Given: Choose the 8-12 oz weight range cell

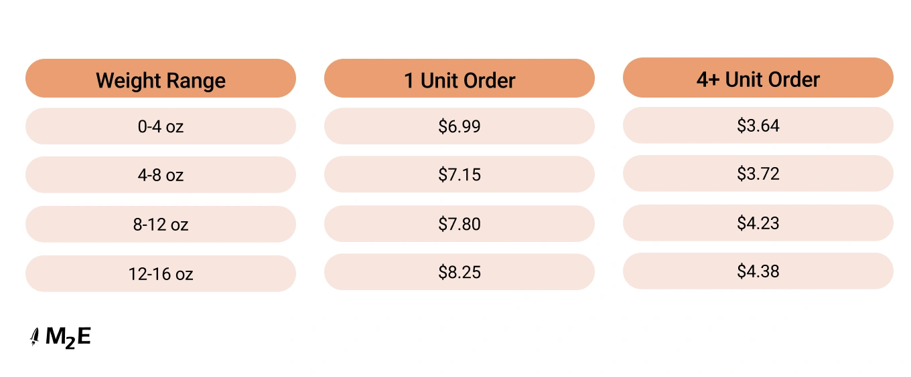Looking at the screenshot, I should (x=161, y=225).
